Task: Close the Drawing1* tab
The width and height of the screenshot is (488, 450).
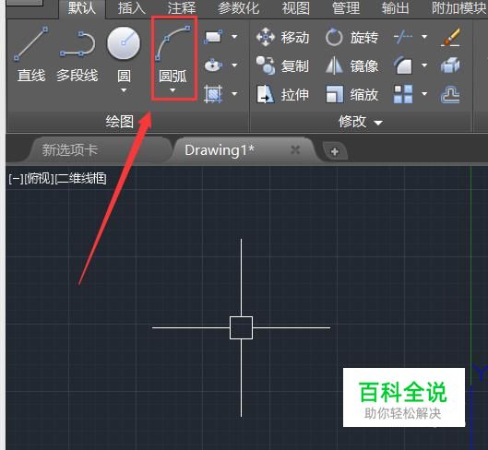Action: coord(295,150)
